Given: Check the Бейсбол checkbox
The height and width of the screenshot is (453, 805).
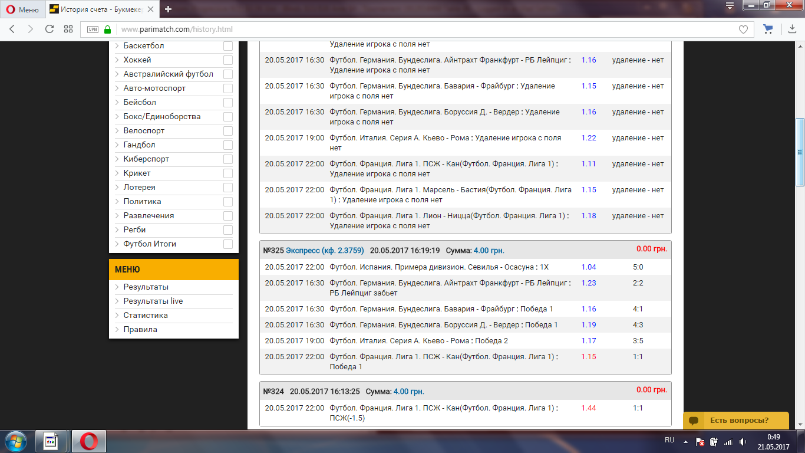Looking at the screenshot, I should pyautogui.click(x=228, y=103).
